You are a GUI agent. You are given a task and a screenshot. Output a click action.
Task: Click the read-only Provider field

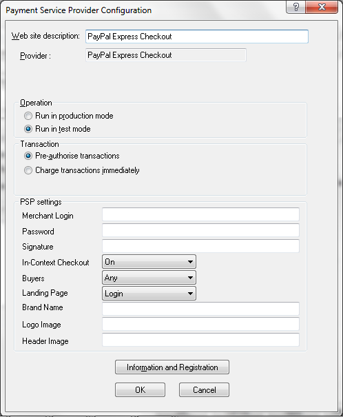point(166,55)
